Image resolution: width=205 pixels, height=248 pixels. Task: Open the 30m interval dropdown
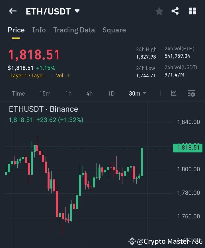tap(137, 93)
